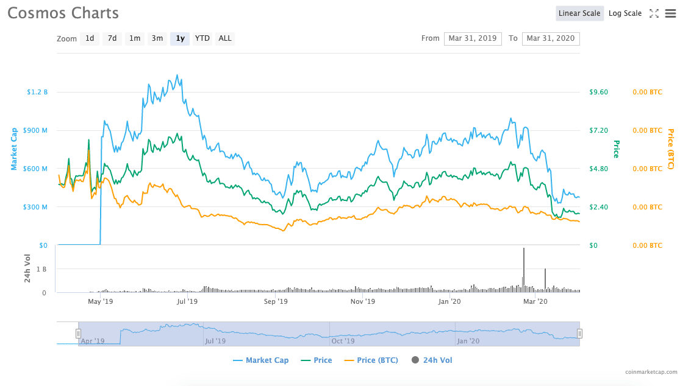Toggle the Price (BTC) legend series
The width and height of the screenshot is (691, 386).
pos(371,360)
